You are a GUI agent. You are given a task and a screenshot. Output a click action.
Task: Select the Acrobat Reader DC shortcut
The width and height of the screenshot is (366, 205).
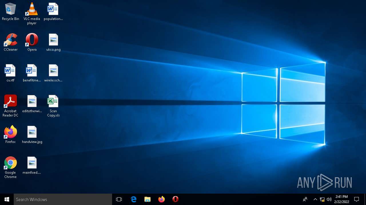coord(11,106)
